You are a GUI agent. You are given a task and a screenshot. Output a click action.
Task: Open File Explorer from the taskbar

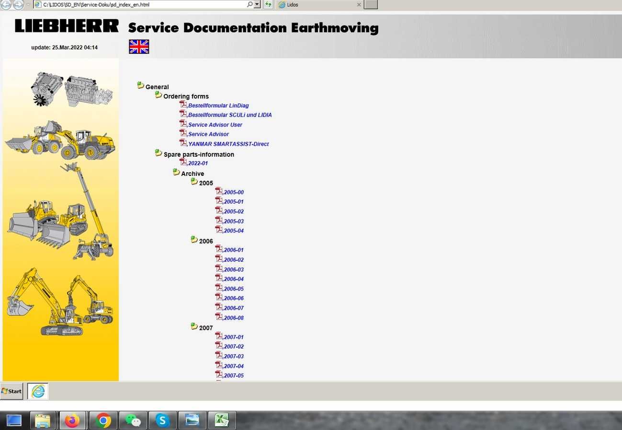click(x=43, y=420)
